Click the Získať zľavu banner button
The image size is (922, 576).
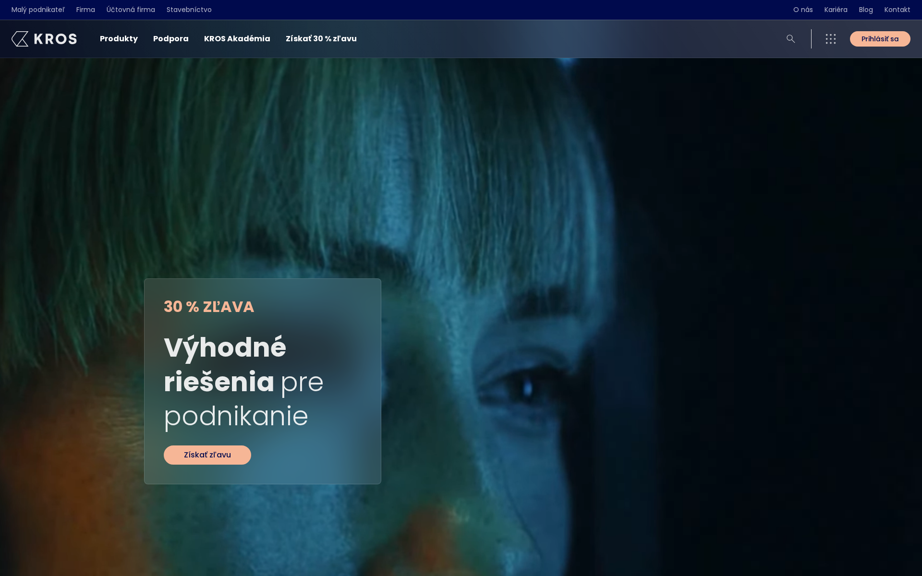(x=207, y=455)
